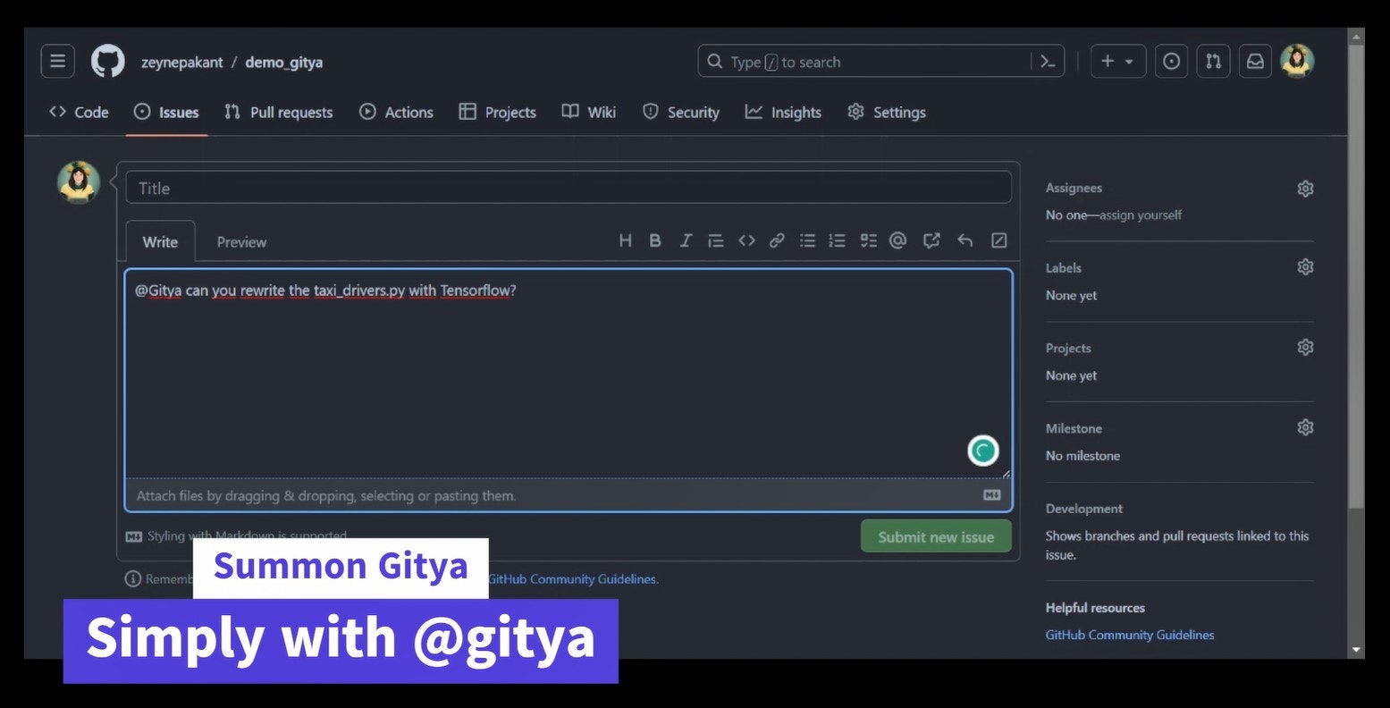Screen dimensions: 1390x708
Task: Open the demo_gitya repository link
Action: [x=284, y=63]
